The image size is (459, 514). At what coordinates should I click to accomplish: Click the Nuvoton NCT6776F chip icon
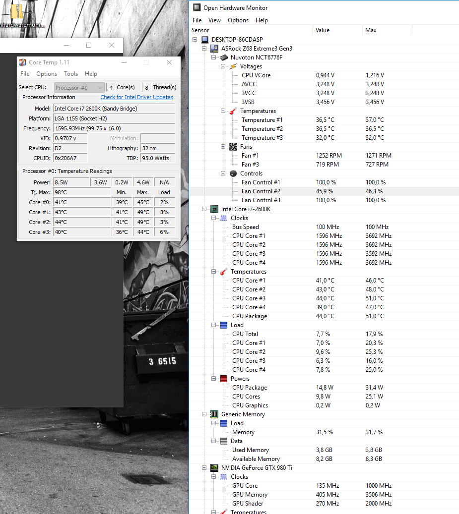click(x=224, y=57)
